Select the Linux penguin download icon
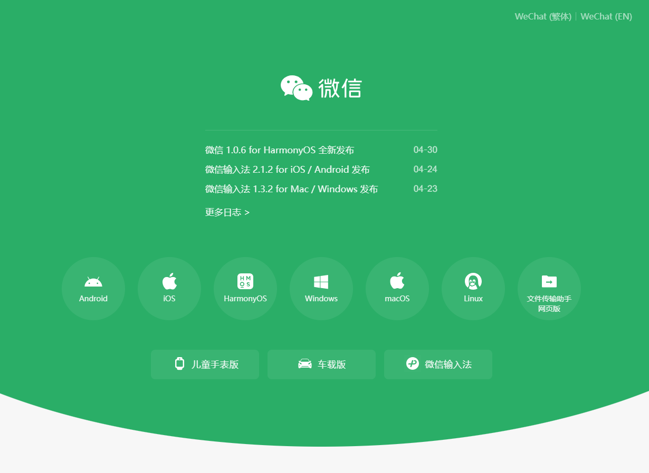The height and width of the screenshot is (473, 649). coord(473,289)
